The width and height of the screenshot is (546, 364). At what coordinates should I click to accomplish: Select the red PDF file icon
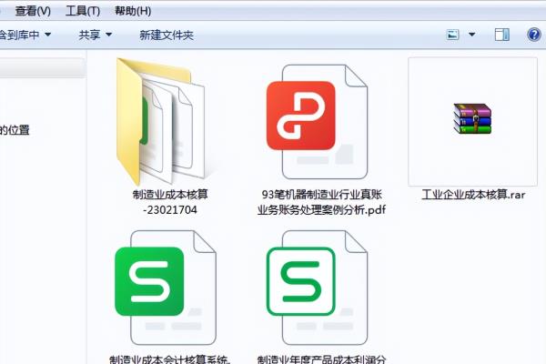[316, 122]
